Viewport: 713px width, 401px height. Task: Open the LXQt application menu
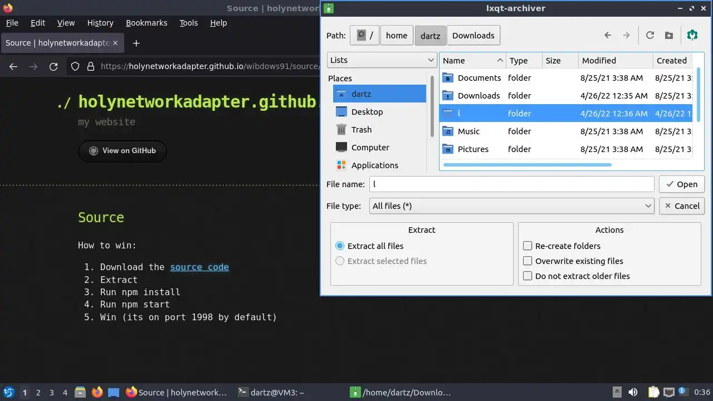coord(8,392)
